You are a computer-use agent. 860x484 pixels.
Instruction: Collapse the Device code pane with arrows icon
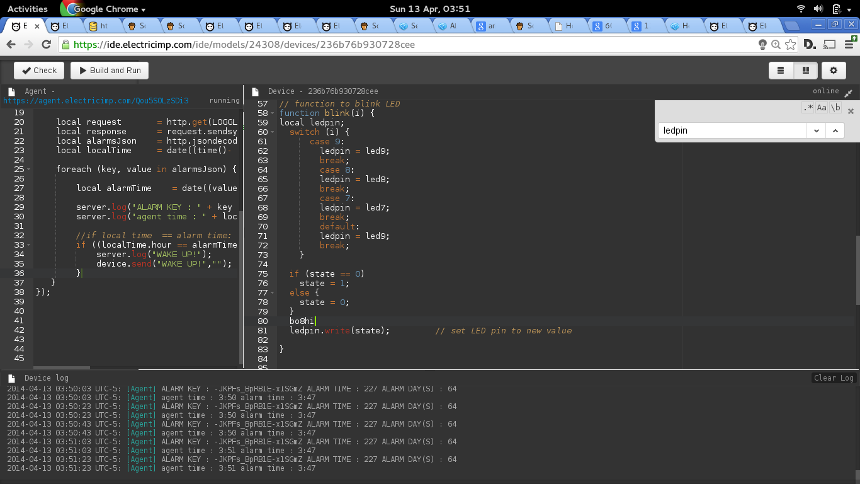(848, 93)
